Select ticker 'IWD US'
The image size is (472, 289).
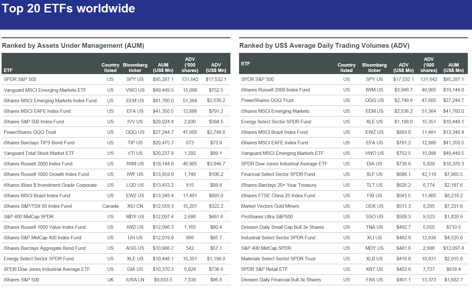point(135,227)
